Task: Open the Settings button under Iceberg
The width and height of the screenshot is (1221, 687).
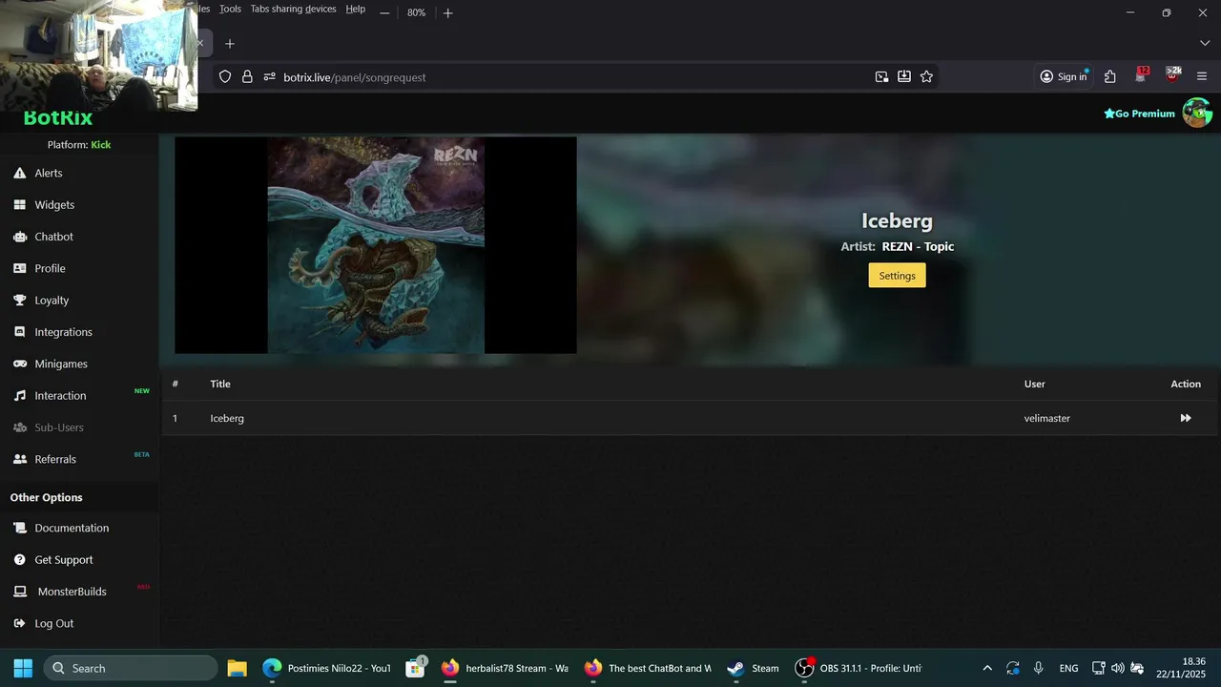Action: (897, 275)
